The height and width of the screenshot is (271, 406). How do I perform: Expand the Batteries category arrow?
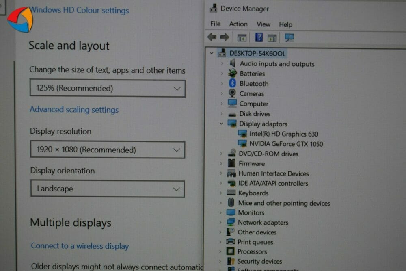coord(222,74)
